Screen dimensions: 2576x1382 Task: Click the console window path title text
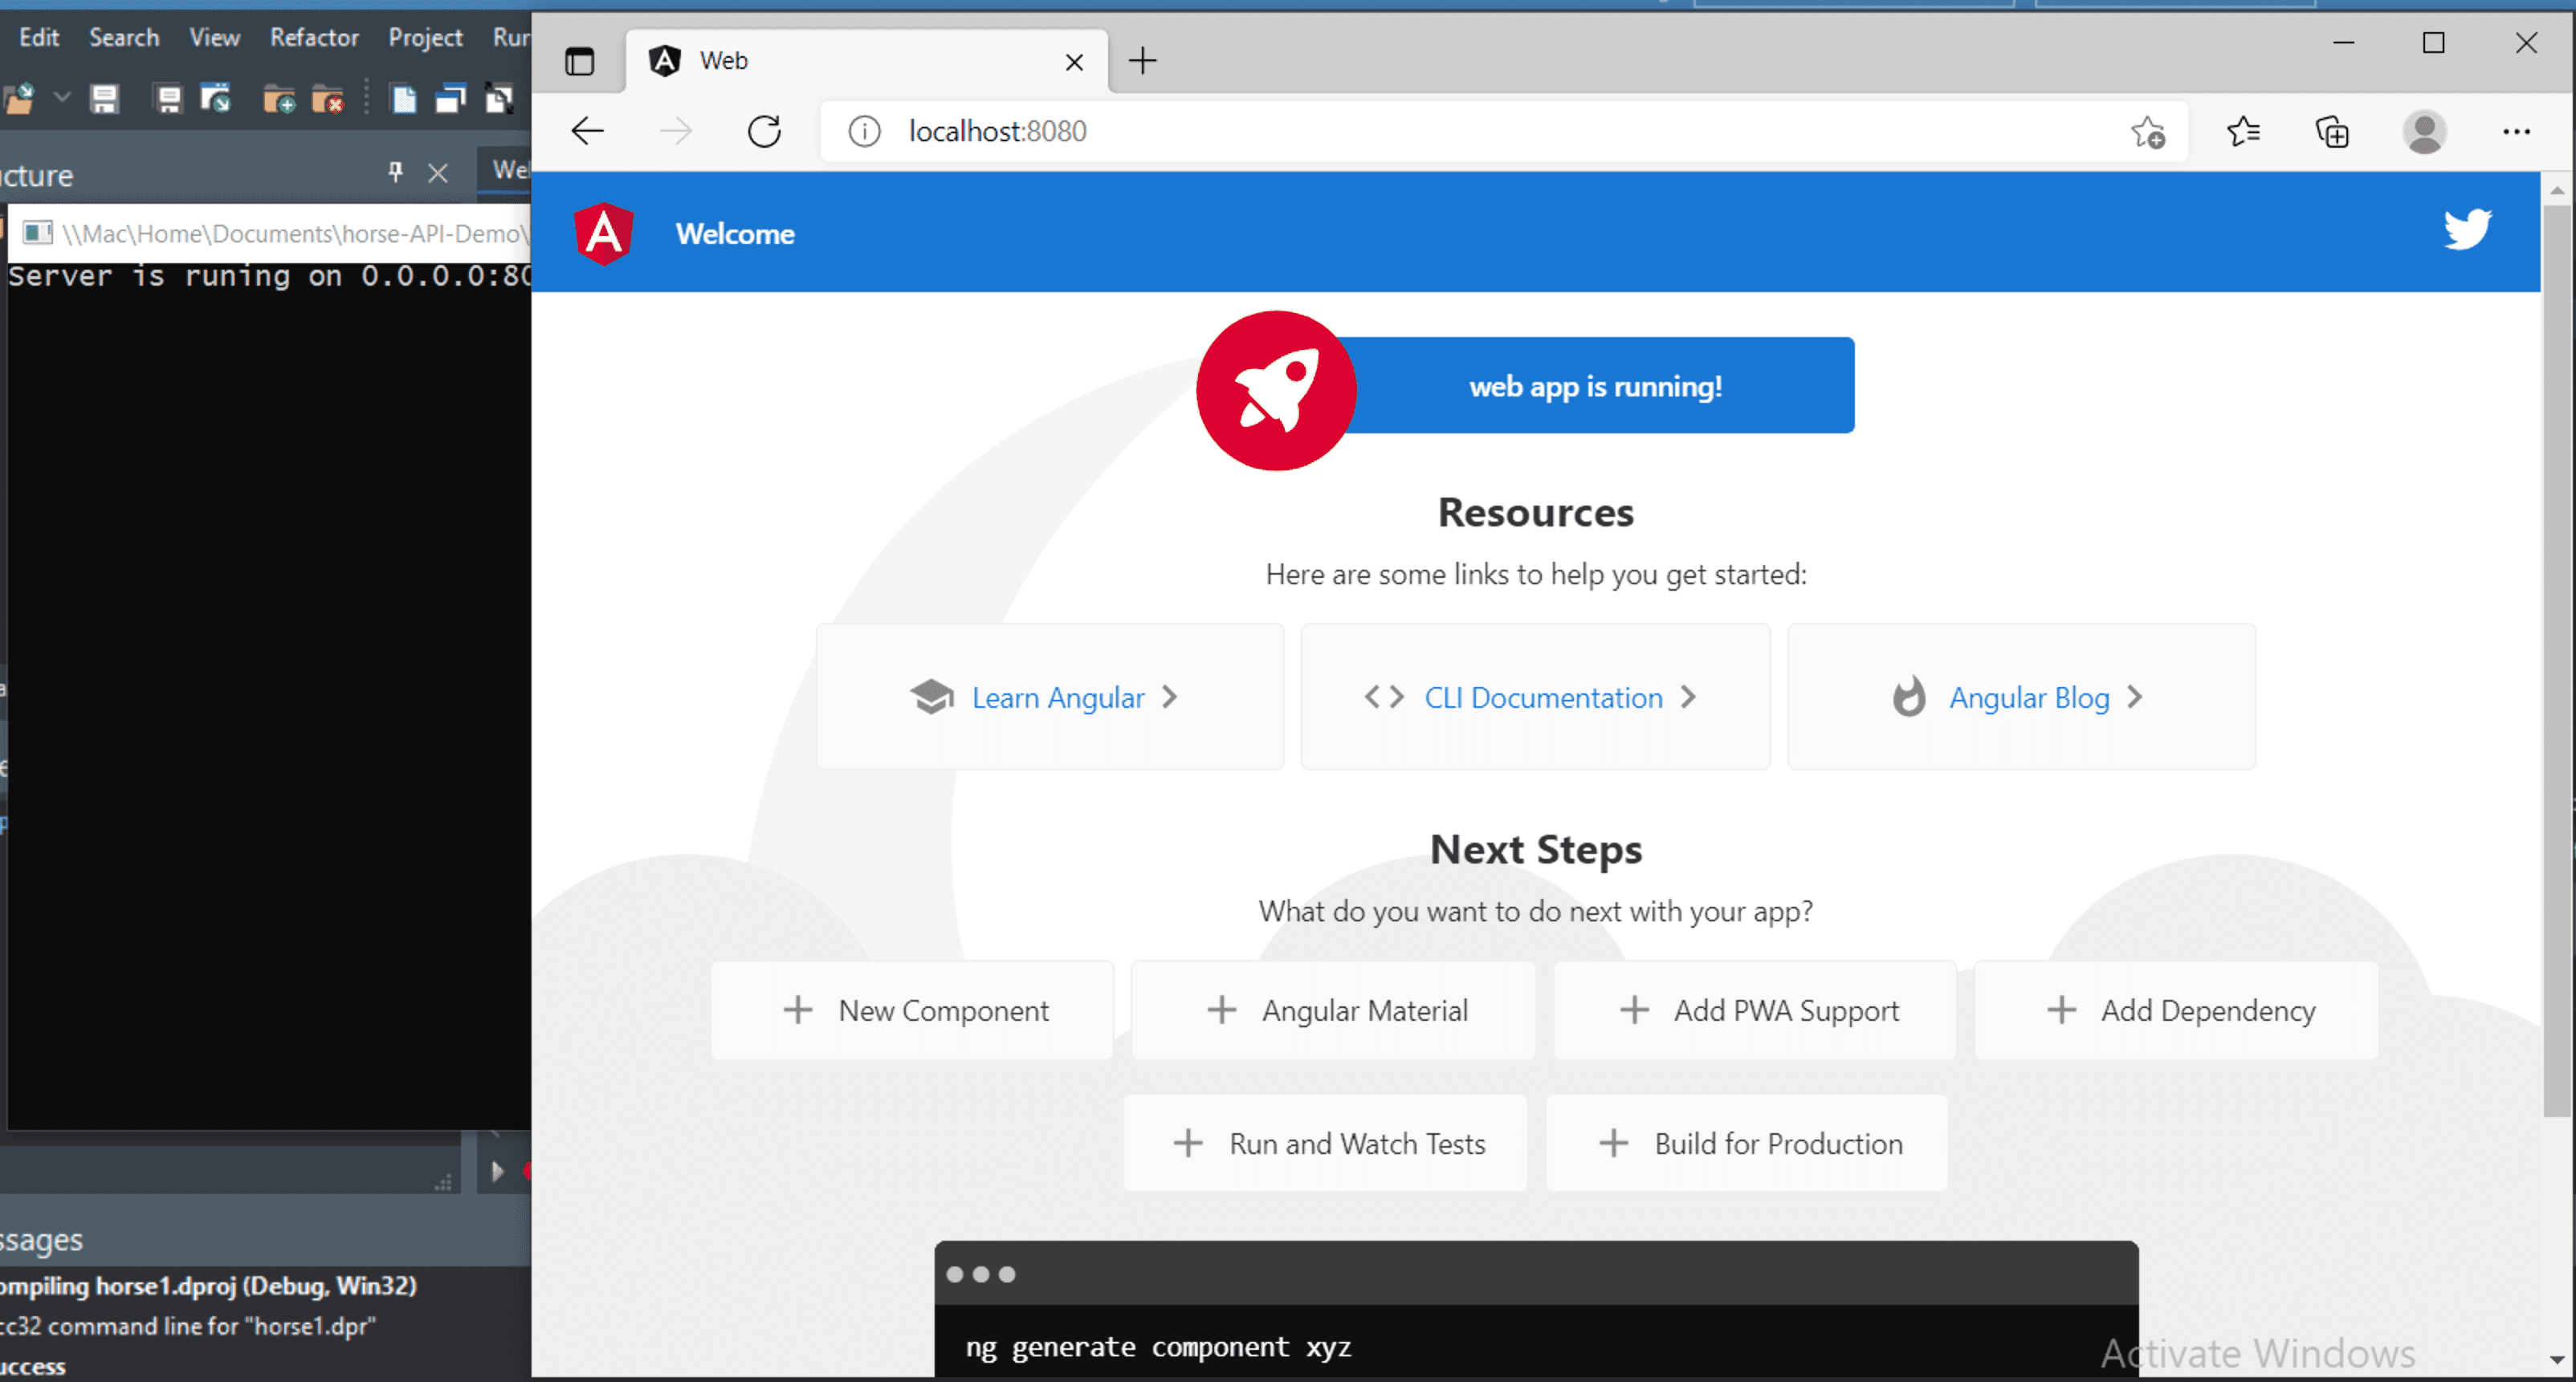point(295,233)
